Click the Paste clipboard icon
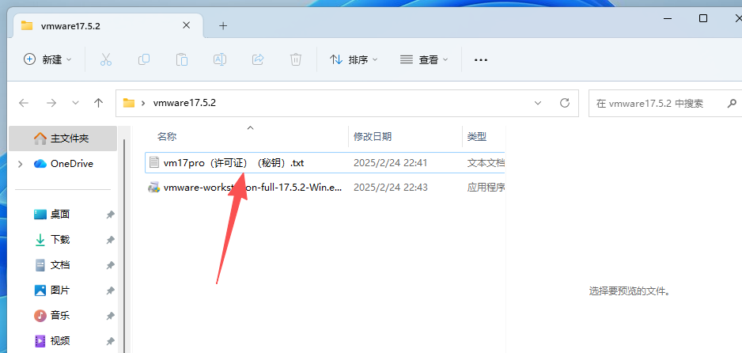The height and width of the screenshot is (353, 742). [182, 59]
